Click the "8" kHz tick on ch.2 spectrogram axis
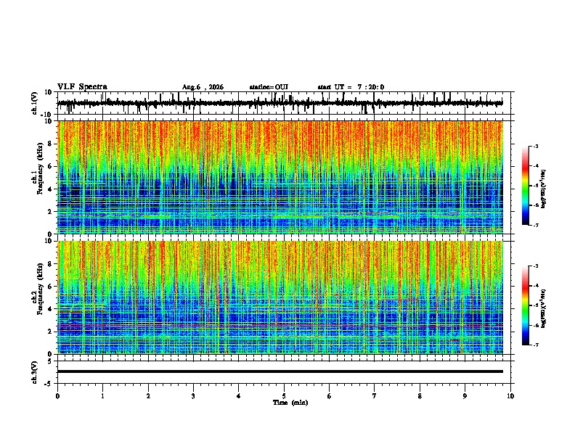Viewport: 575px width, 444px height. tap(50, 264)
